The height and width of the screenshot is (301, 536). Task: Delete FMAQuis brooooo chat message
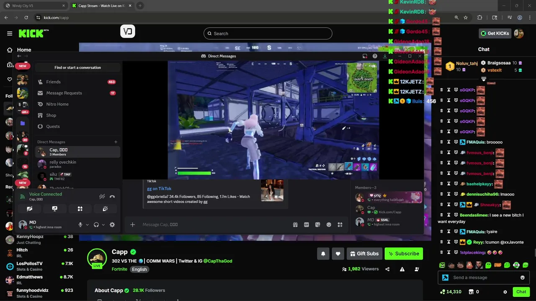tap(441, 142)
